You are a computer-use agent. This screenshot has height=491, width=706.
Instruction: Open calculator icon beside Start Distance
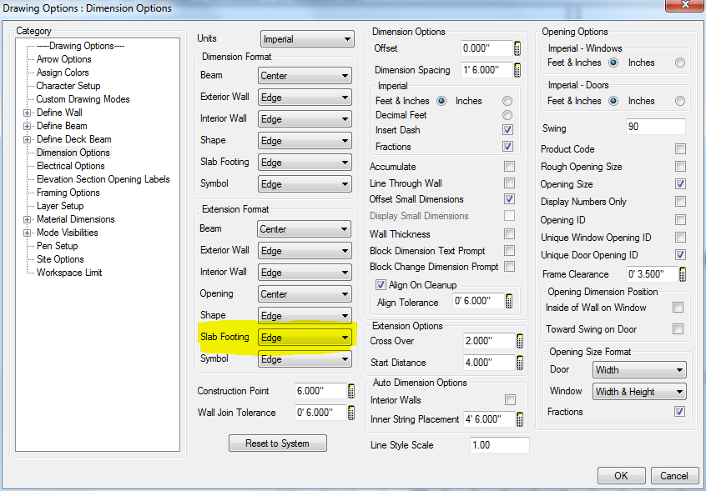(x=520, y=363)
